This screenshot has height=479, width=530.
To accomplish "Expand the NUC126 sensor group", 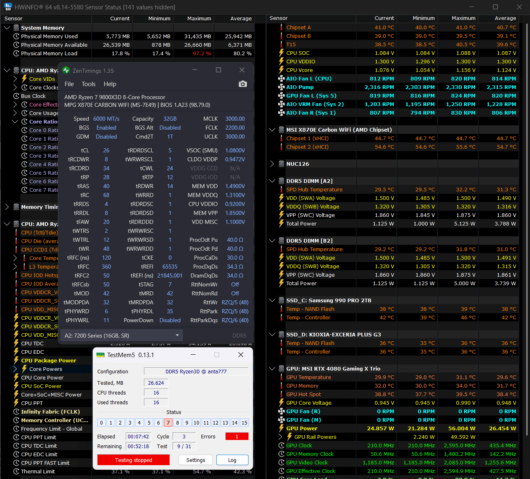I will pos(272,164).
